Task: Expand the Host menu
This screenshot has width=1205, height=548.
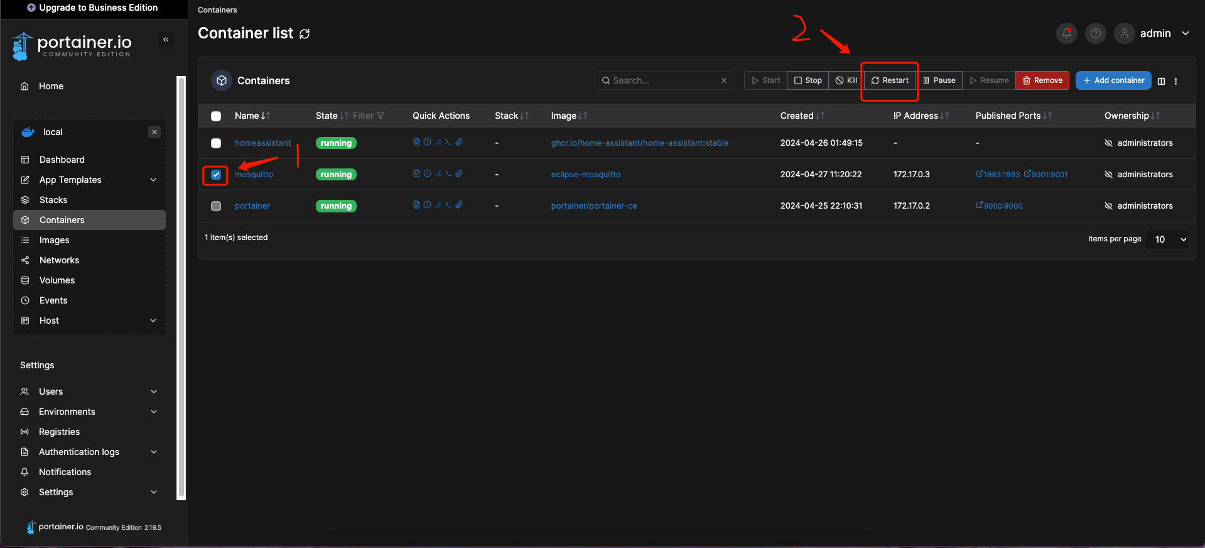Action: point(153,321)
